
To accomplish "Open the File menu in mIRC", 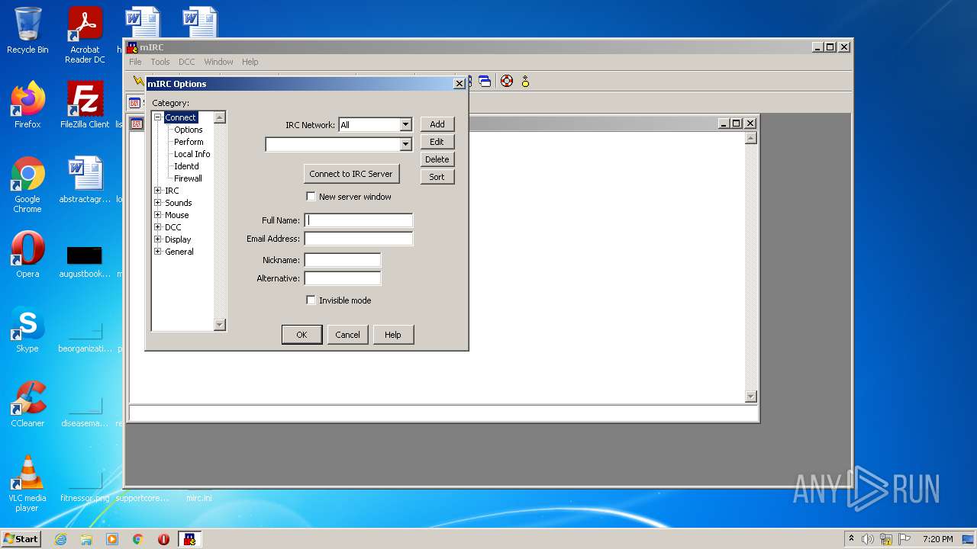I will point(135,62).
